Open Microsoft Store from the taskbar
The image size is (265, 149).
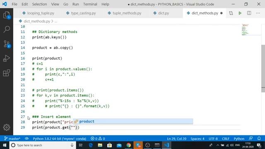click(x=109, y=145)
